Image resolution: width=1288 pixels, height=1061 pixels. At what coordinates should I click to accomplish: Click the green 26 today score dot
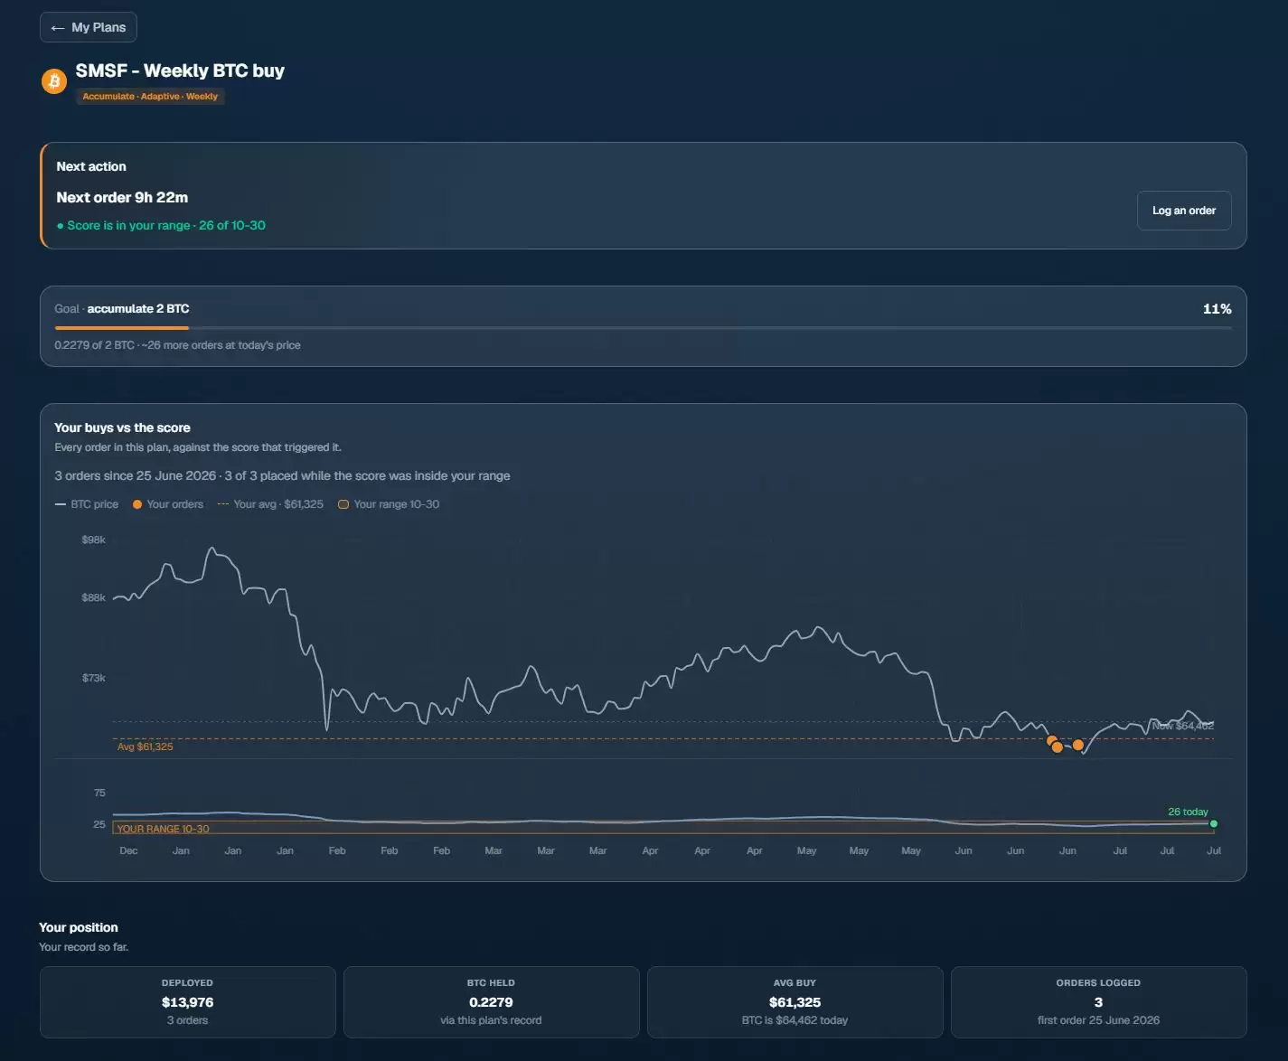[x=1214, y=823]
